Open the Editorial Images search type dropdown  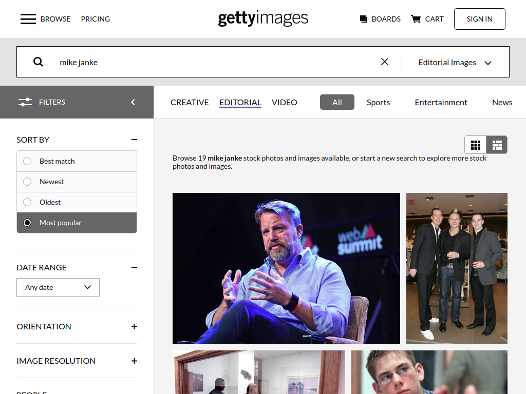(x=455, y=62)
